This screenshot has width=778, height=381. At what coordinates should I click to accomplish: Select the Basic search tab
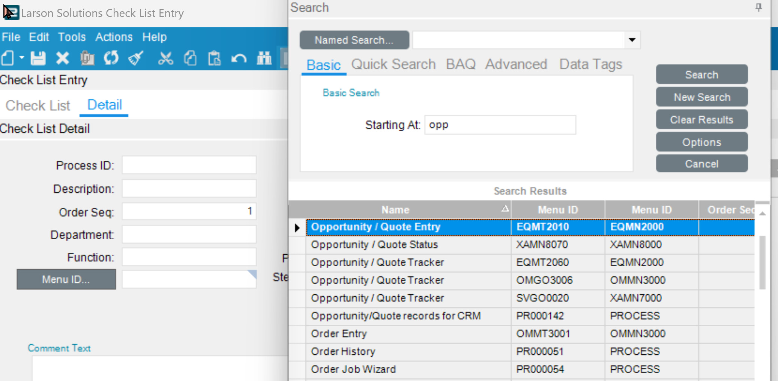pos(323,65)
